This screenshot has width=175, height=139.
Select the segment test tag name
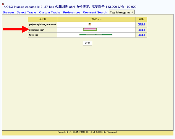pyautogui.click(x=37, y=30)
